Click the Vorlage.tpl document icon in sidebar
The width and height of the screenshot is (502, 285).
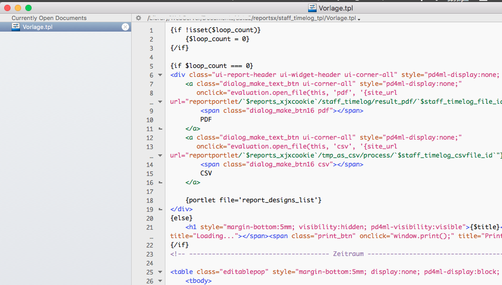tap(16, 27)
